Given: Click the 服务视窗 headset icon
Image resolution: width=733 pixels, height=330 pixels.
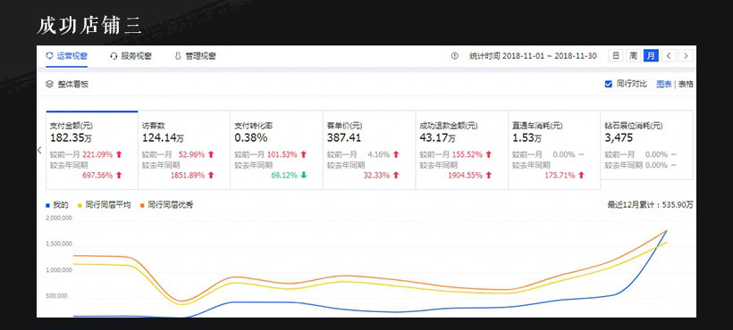Looking at the screenshot, I should pyautogui.click(x=114, y=56).
